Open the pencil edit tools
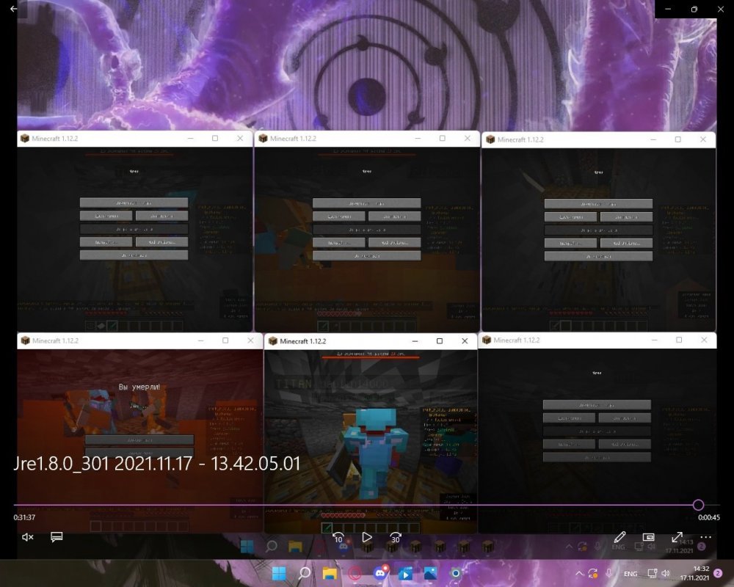The width and height of the screenshot is (734, 587). click(x=619, y=537)
